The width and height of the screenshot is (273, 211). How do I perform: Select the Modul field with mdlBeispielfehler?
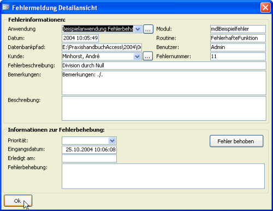pos(238,29)
